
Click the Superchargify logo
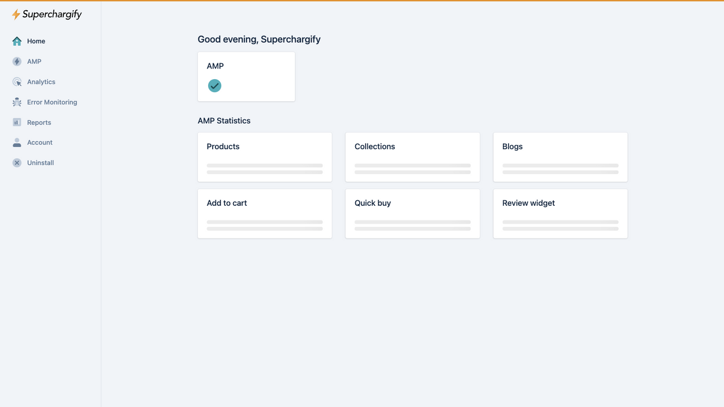click(47, 15)
